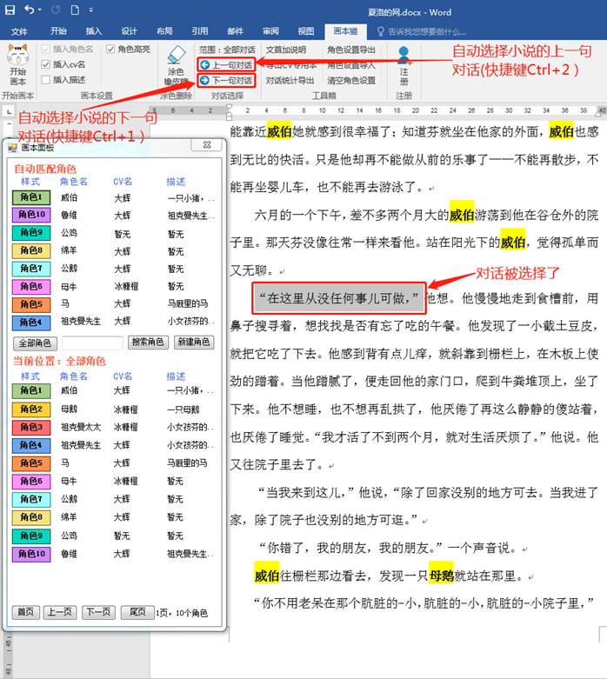Click highlighted 母鹅 word in the document
This screenshot has height=679, width=607.
pyautogui.click(x=441, y=576)
